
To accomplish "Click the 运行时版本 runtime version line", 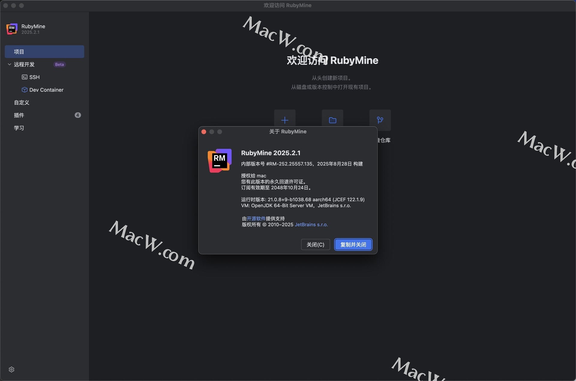I will pyautogui.click(x=303, y=199).
